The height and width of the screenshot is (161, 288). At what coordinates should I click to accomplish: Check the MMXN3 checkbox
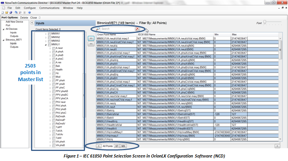49,41
